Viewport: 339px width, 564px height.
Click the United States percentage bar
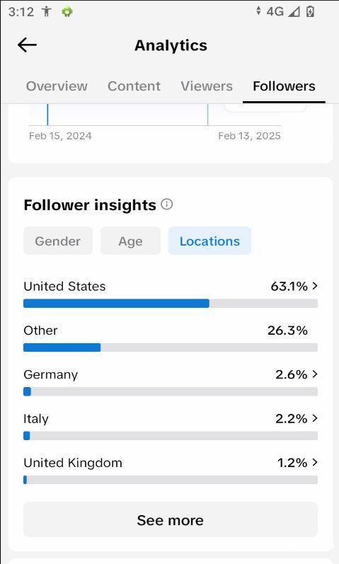[171, 303]
